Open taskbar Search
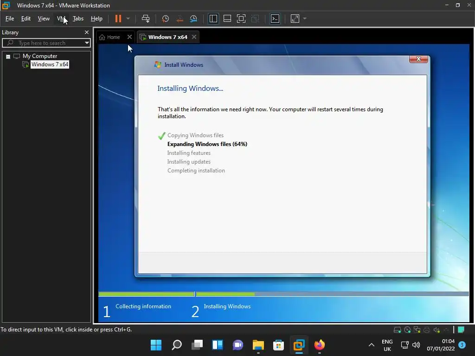 click(x=177, y=345)
